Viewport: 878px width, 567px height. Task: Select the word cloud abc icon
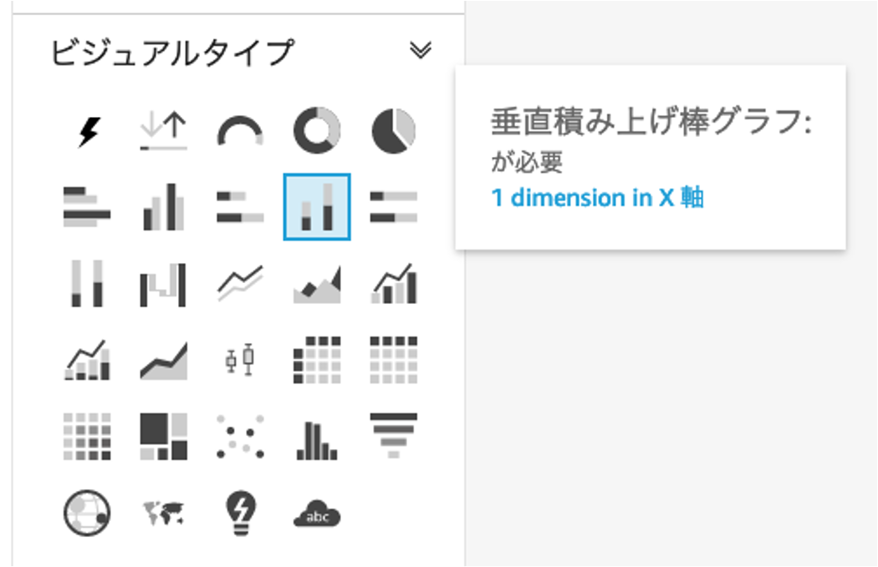(x=317, y=514)
